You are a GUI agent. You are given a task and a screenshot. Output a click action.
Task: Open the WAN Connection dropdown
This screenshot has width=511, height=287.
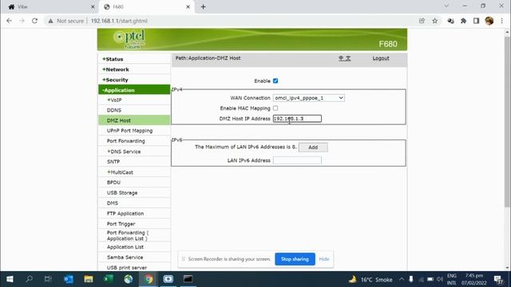pyautogui.click(x=309, y=98)
